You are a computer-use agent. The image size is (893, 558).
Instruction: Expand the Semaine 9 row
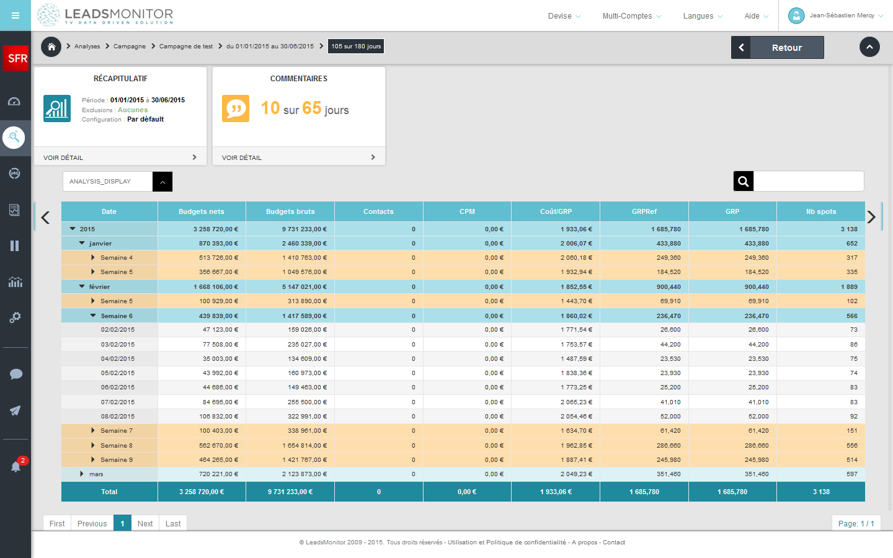click(x=93, y=459)
